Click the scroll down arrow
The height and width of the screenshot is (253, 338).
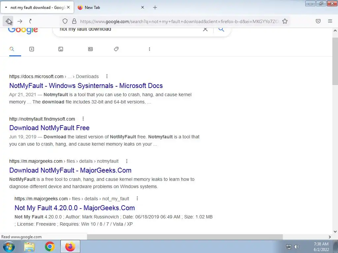[335, 232]
